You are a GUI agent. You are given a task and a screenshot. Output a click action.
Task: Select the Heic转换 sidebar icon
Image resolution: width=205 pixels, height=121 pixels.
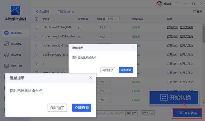click(6, 44)
